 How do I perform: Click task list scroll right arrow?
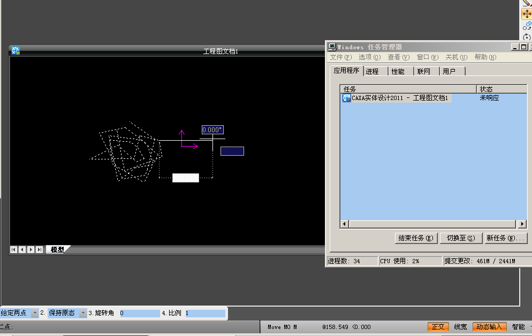coord(522,224)
